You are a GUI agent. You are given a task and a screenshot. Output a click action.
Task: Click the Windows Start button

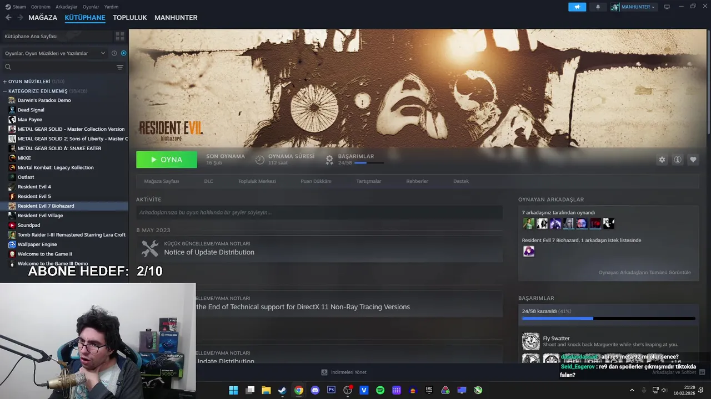point(233,390)
